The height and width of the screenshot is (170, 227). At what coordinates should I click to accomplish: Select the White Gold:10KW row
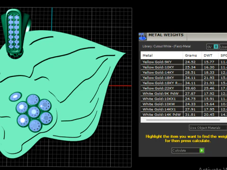[x=184, y=104]
